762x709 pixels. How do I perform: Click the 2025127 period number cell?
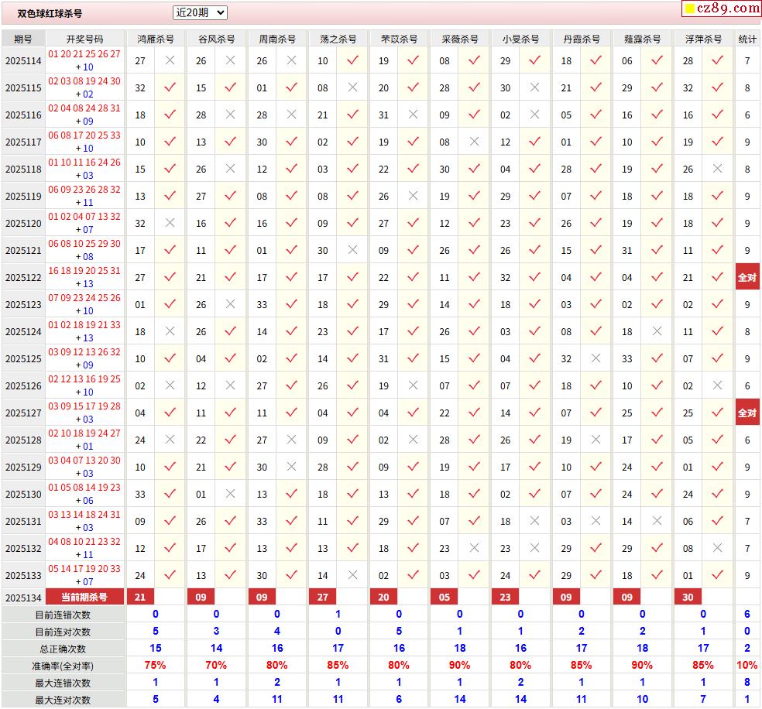point(23,413)
